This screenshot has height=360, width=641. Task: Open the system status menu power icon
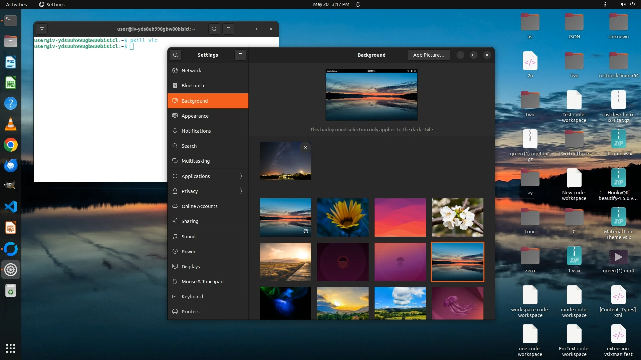pos(632,4)
